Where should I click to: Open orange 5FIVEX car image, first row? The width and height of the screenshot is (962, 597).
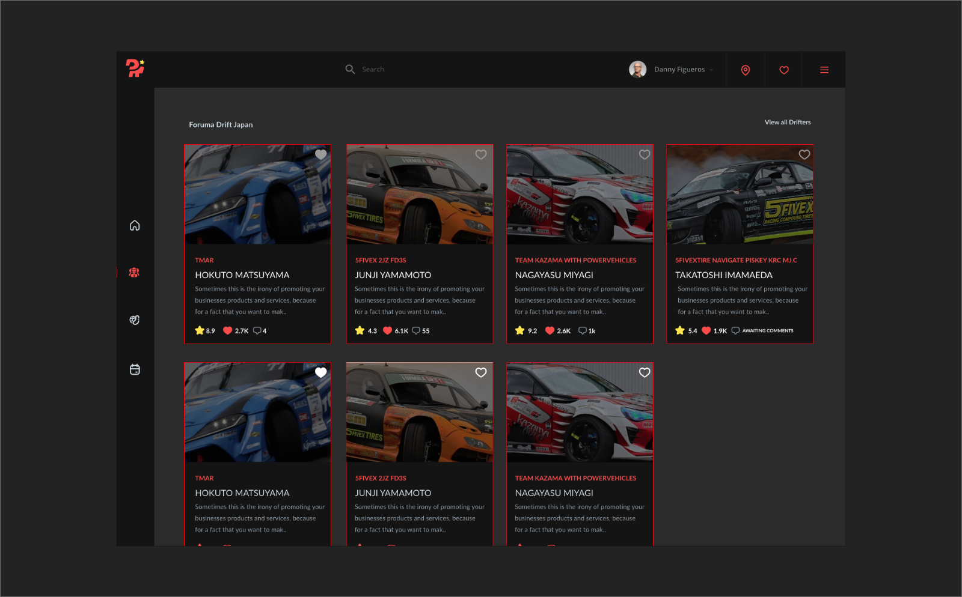tap(420, 195)
